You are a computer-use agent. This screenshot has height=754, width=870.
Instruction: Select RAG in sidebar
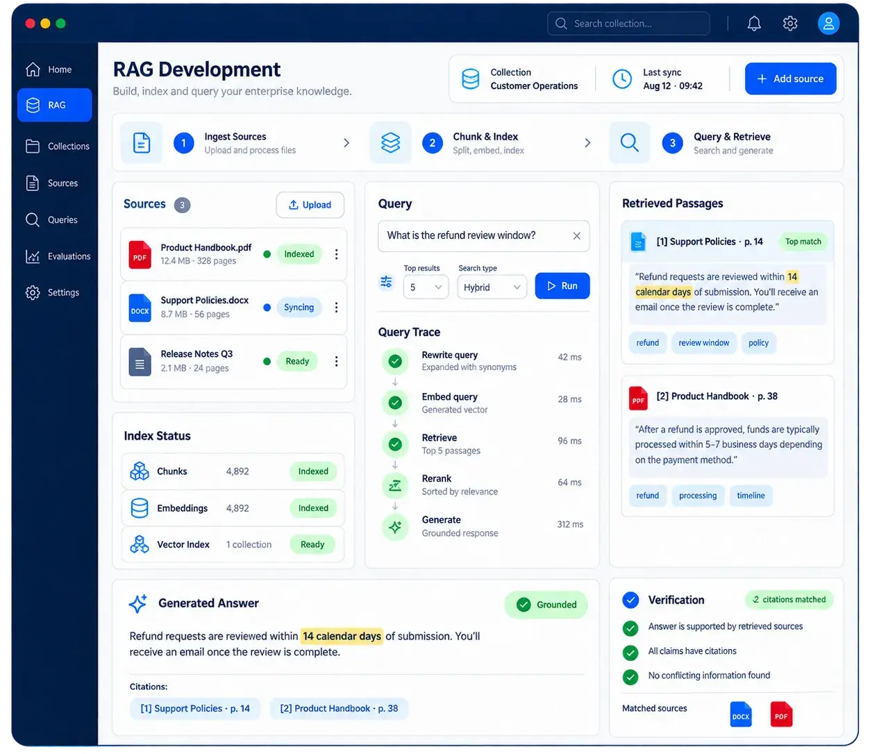54,106
